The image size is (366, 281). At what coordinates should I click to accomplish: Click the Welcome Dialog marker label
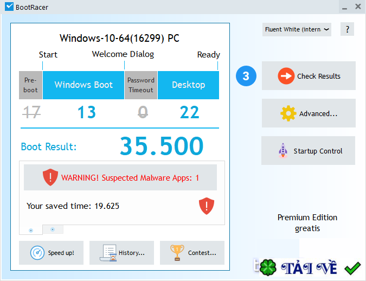tap(123, 54)
